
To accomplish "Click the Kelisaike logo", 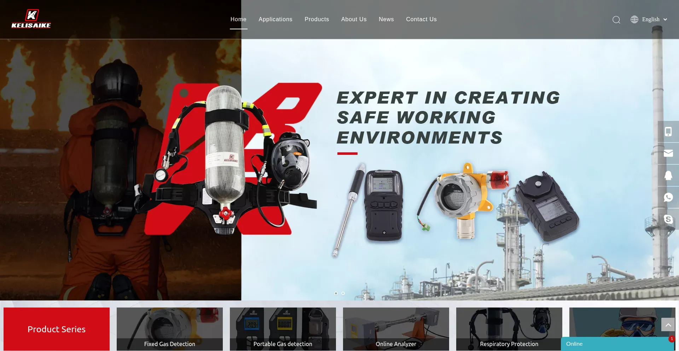I will (x=31, y=19).
